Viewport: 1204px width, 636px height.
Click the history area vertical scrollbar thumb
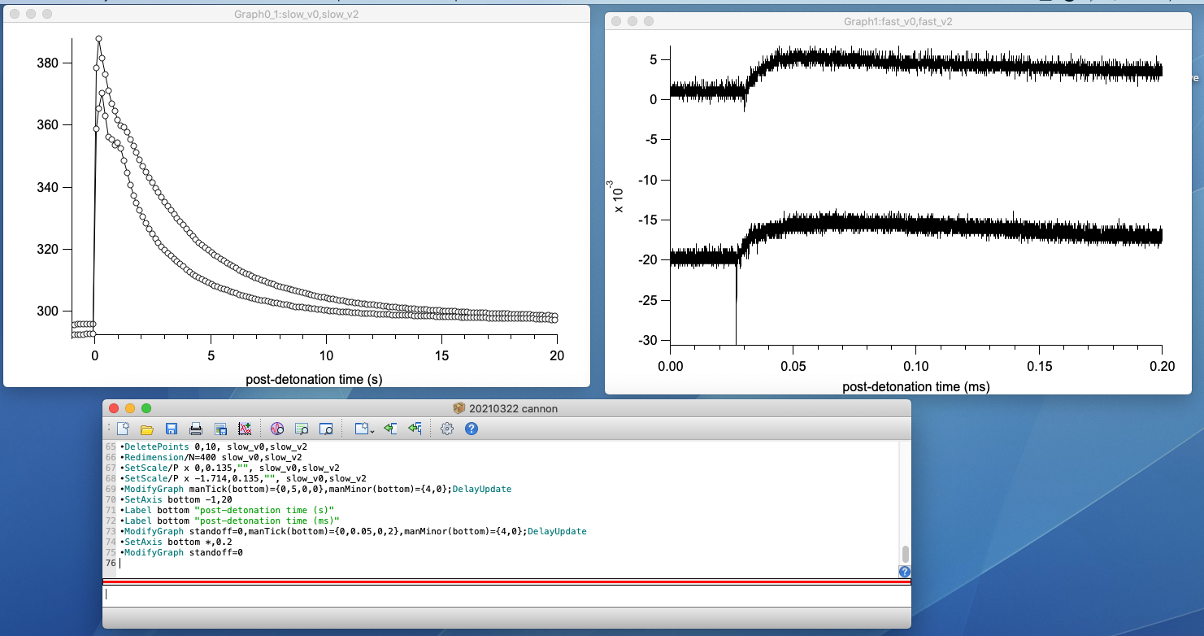[905, 555]
